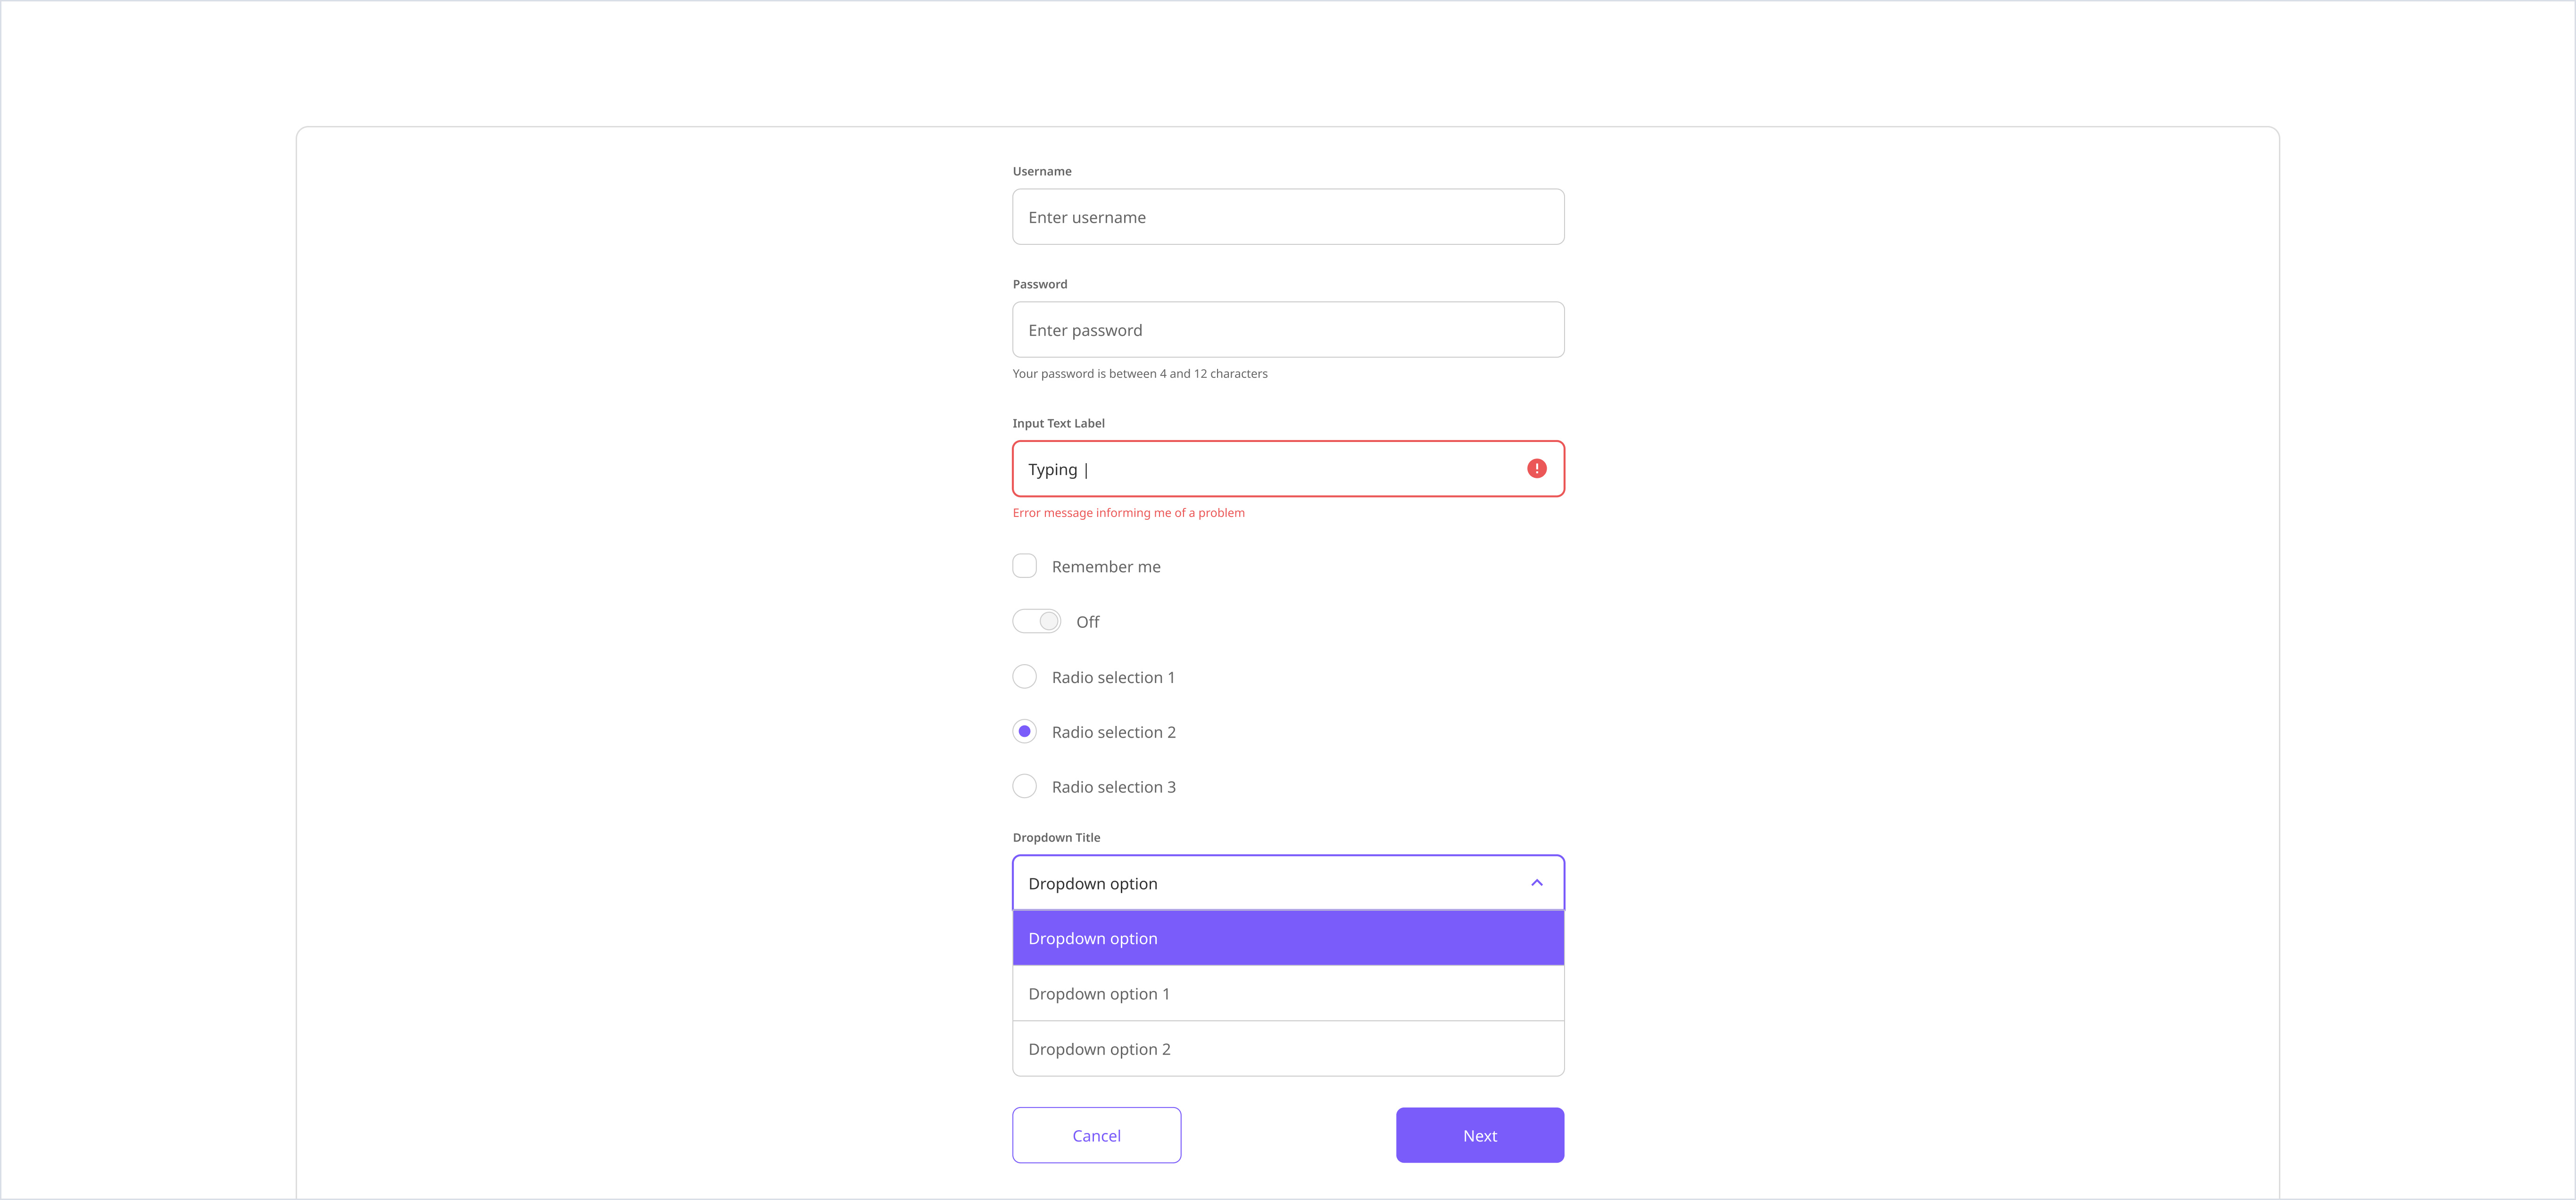Screen dimensions: 2576x1200
Task: Click the password length hint text
Action: coord(1139,374)
